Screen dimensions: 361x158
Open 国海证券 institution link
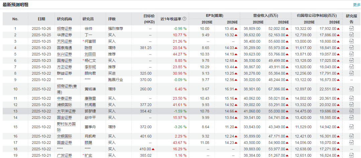pyautogui.click(x=64, y=60)
